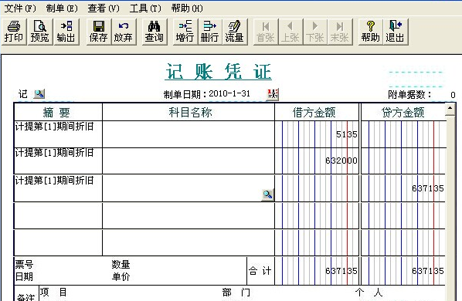Click the 合计 credit total 637135
462x301 pixels.
click(x=428, y=271)
